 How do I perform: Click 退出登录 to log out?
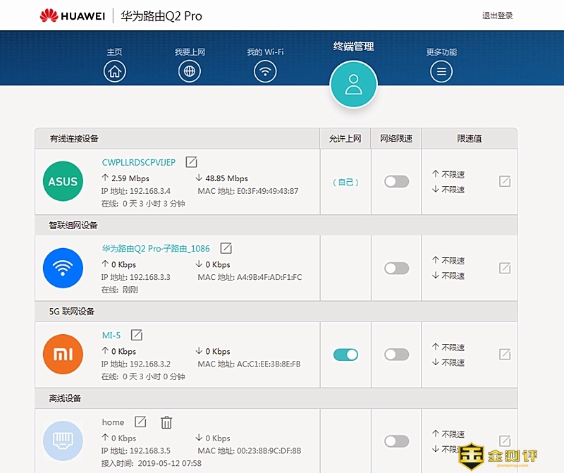point(497,16)
